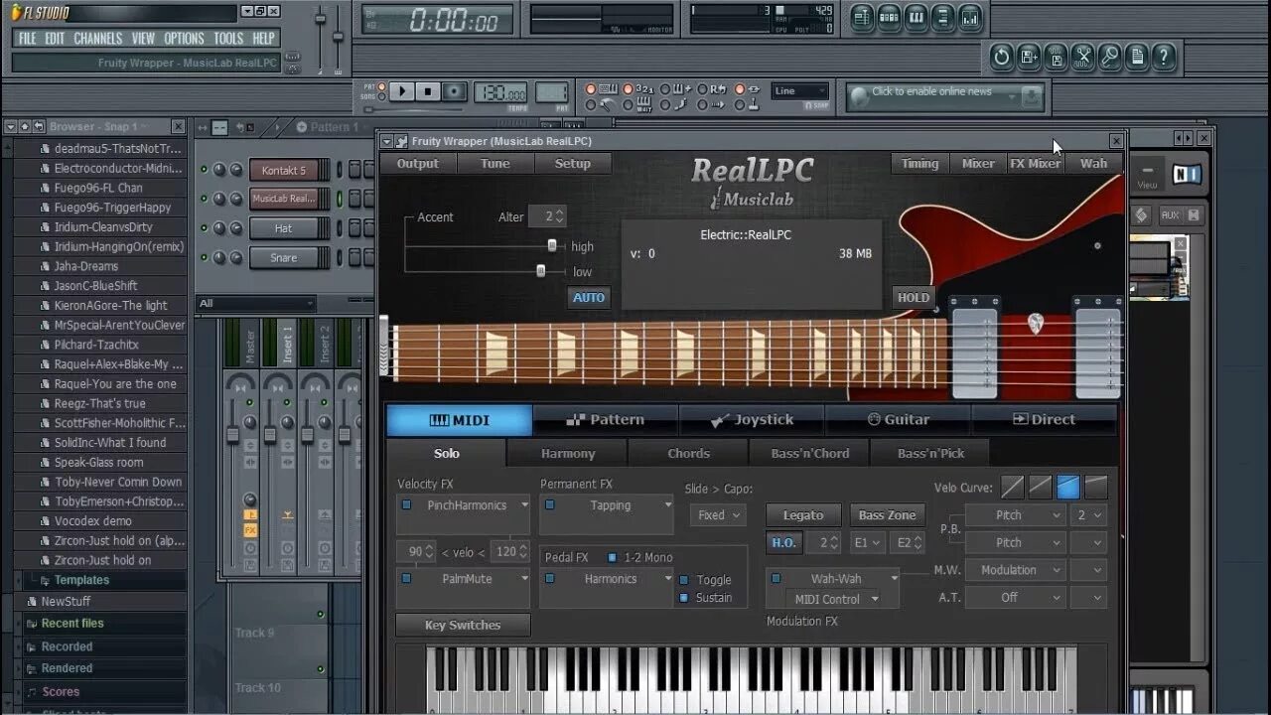Viewport: 1271px width, 715px height.
Task: Switch to the Pattern tab
Action: pyautogui.click(x=605, y=420)
